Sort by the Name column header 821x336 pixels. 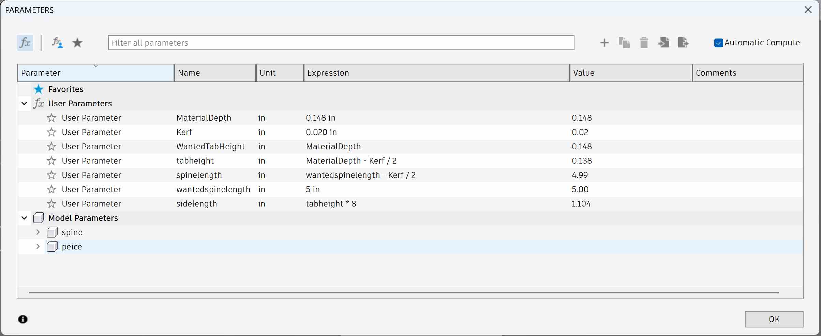click(215, 73)
